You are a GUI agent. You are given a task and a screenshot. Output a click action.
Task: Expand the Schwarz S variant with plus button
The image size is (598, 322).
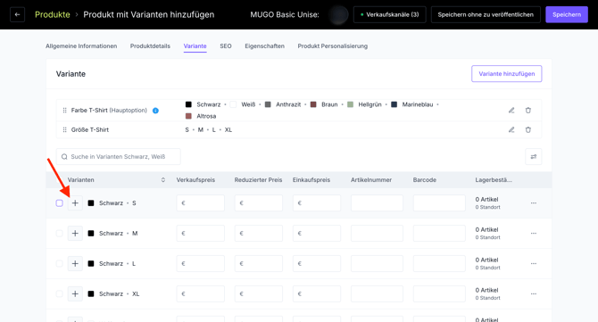coord(75,203)
